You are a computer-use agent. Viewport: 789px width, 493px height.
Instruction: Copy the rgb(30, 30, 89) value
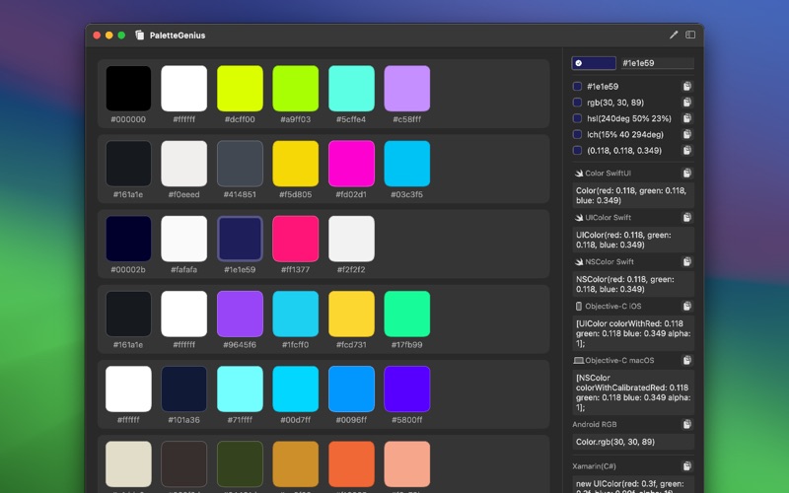point(687,103)
